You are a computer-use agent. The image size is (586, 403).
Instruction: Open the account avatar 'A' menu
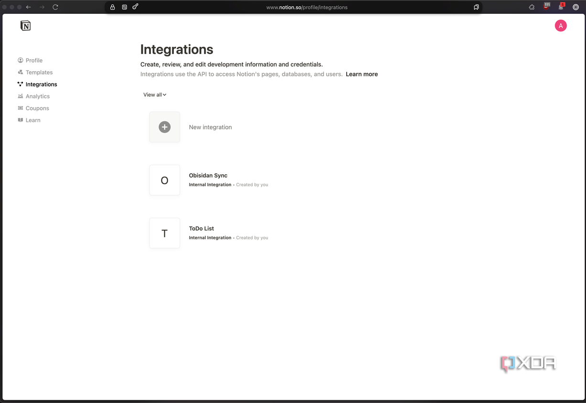[561, 26]
